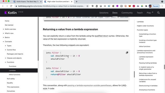The image size is (165, 93).
Task: Open Null safety in sidebar
Action: coord(11,79)
